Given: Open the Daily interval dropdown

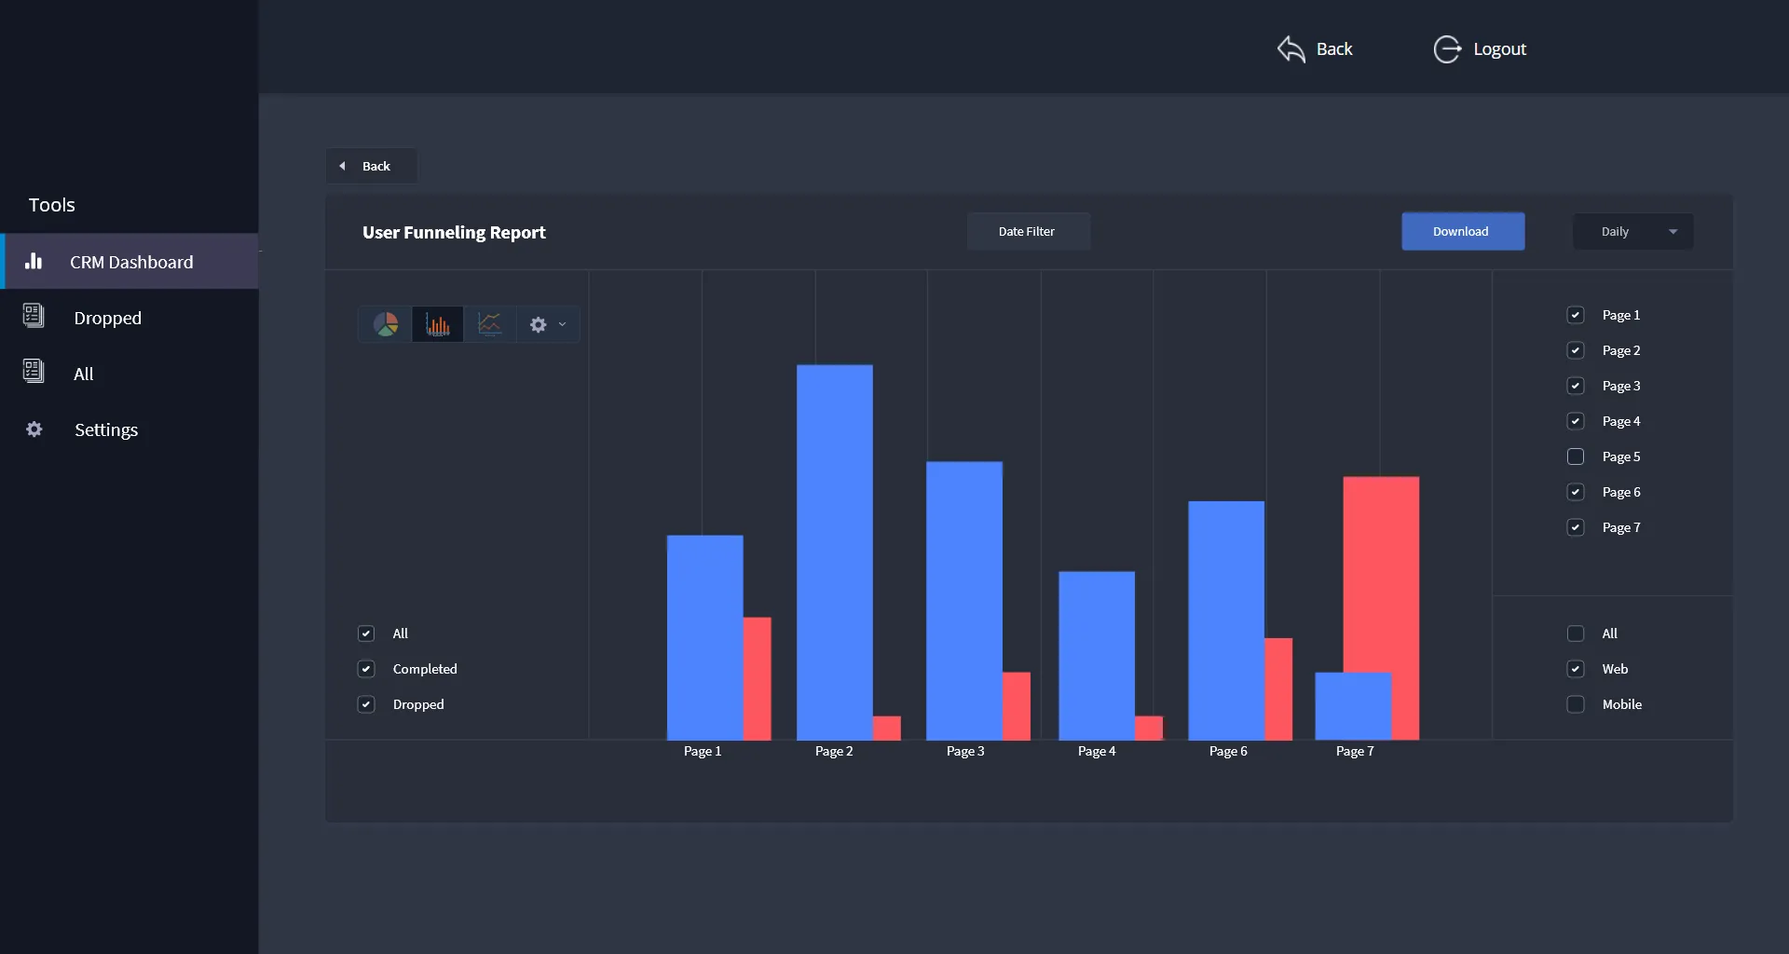Looking at the screenshot, I should (1632, 232).
